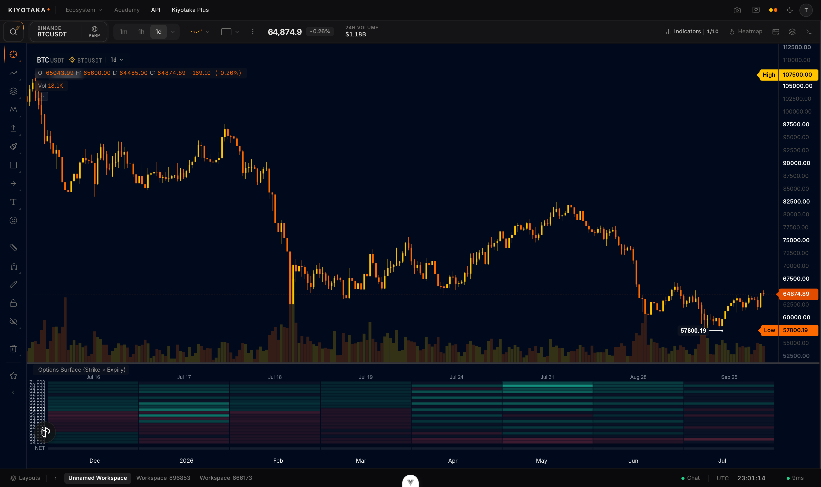Open the emoji sticker tool
Image resolution: width=821 pixels, height=487 pixels.
[13, 220]
